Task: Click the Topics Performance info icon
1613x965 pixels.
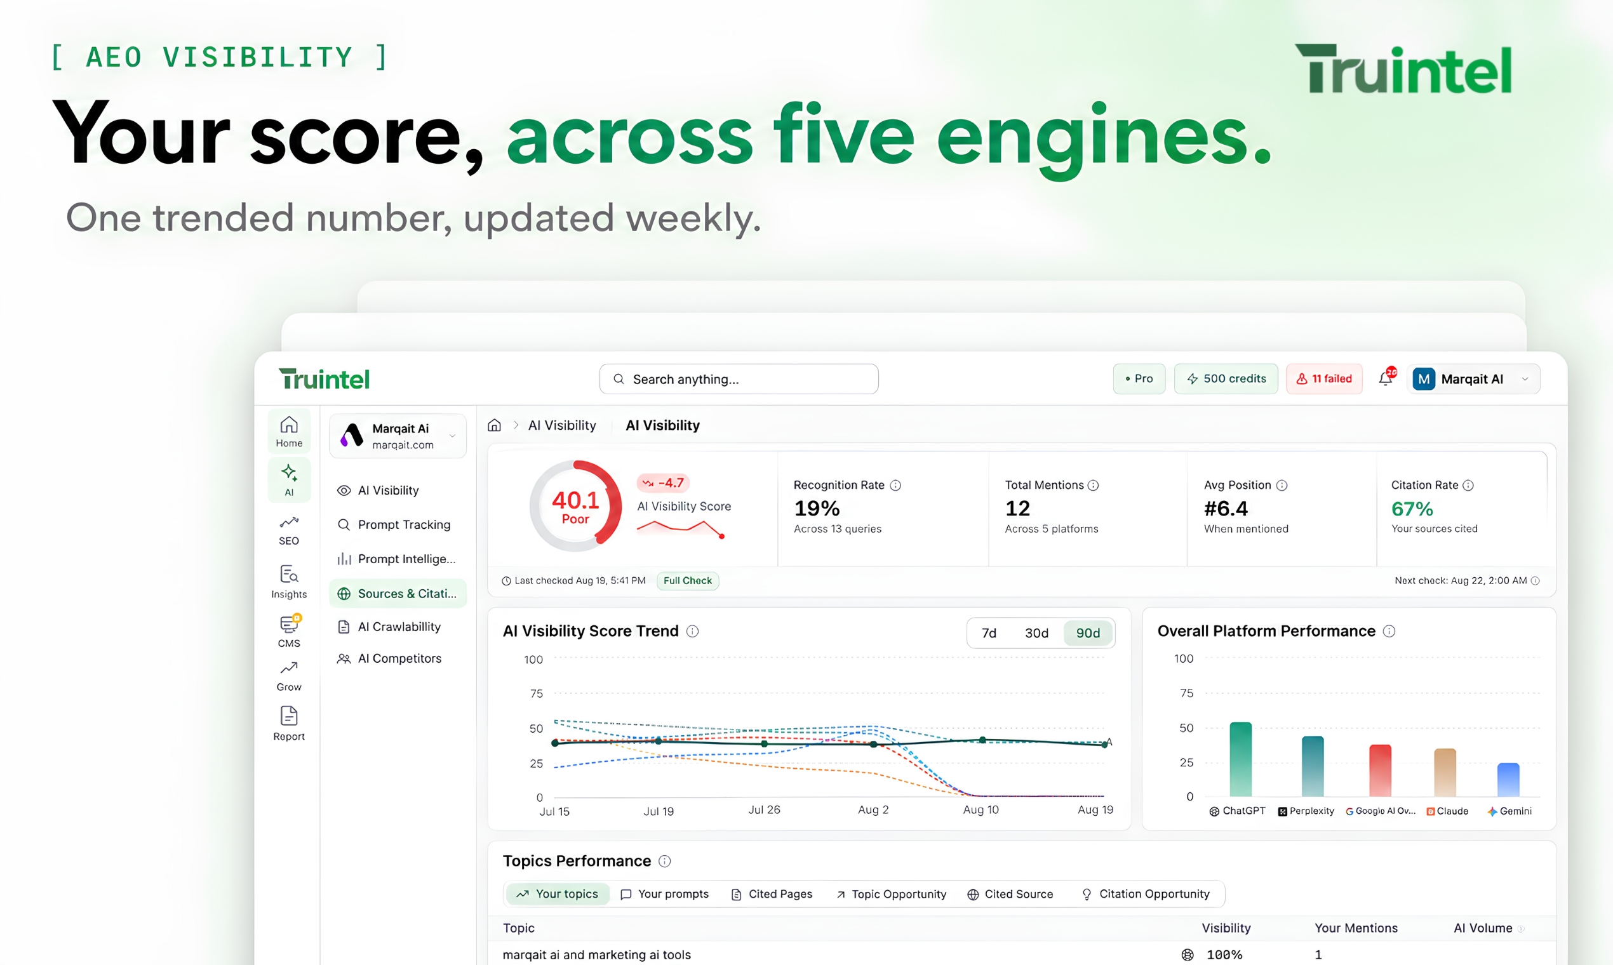Action: click(665, 862)
